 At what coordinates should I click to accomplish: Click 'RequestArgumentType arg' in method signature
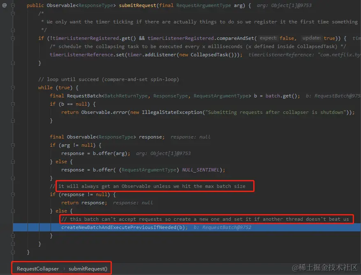point(209,5)
